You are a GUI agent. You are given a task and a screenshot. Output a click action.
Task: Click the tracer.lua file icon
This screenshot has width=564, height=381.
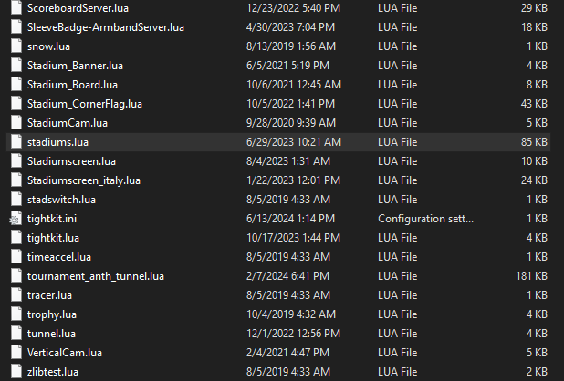[x=16, y=295]
